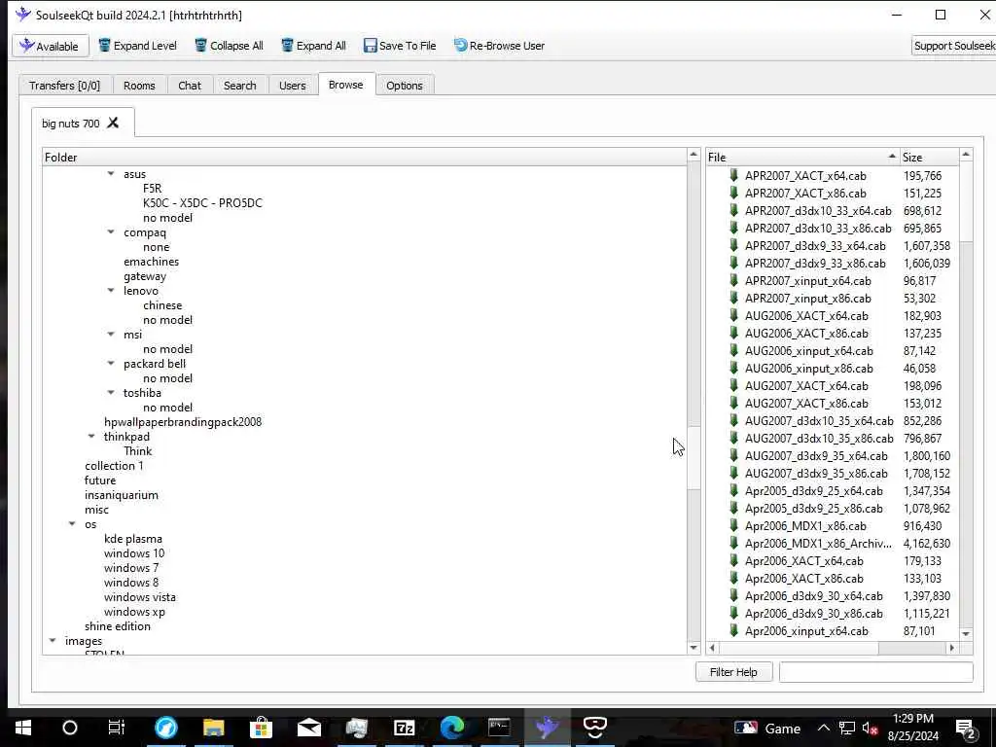Screen dimensions: 996x747
Task: Open the Transfers [0/0] tab
Action: [x=65, y=86]
